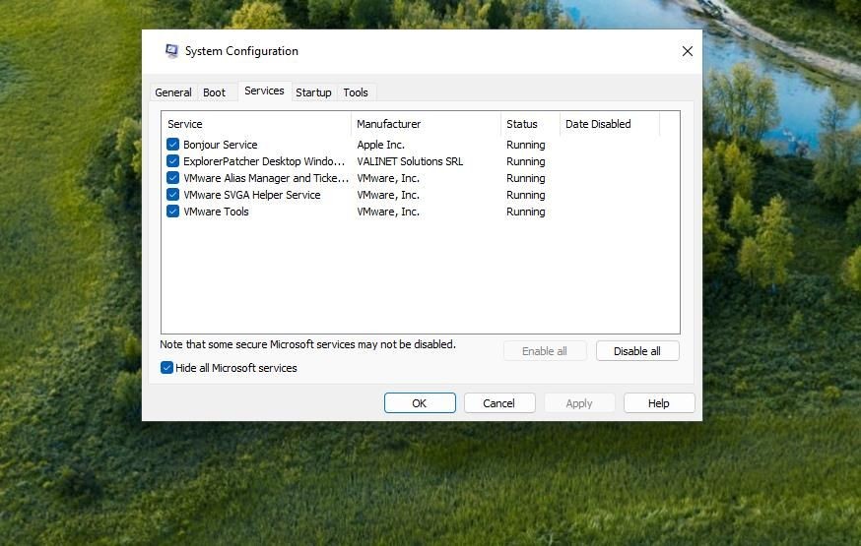Switch to the General tab

point(173,92)
